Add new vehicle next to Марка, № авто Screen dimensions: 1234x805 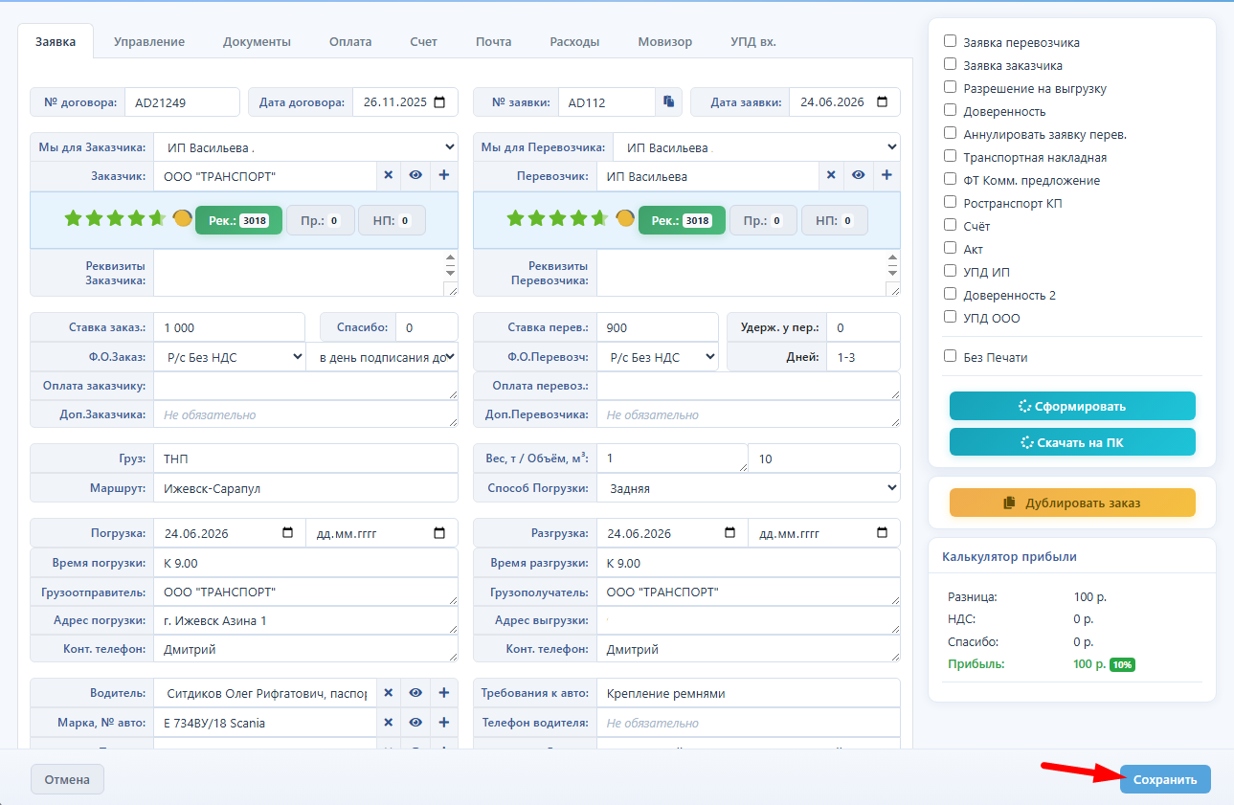point(444,723)
